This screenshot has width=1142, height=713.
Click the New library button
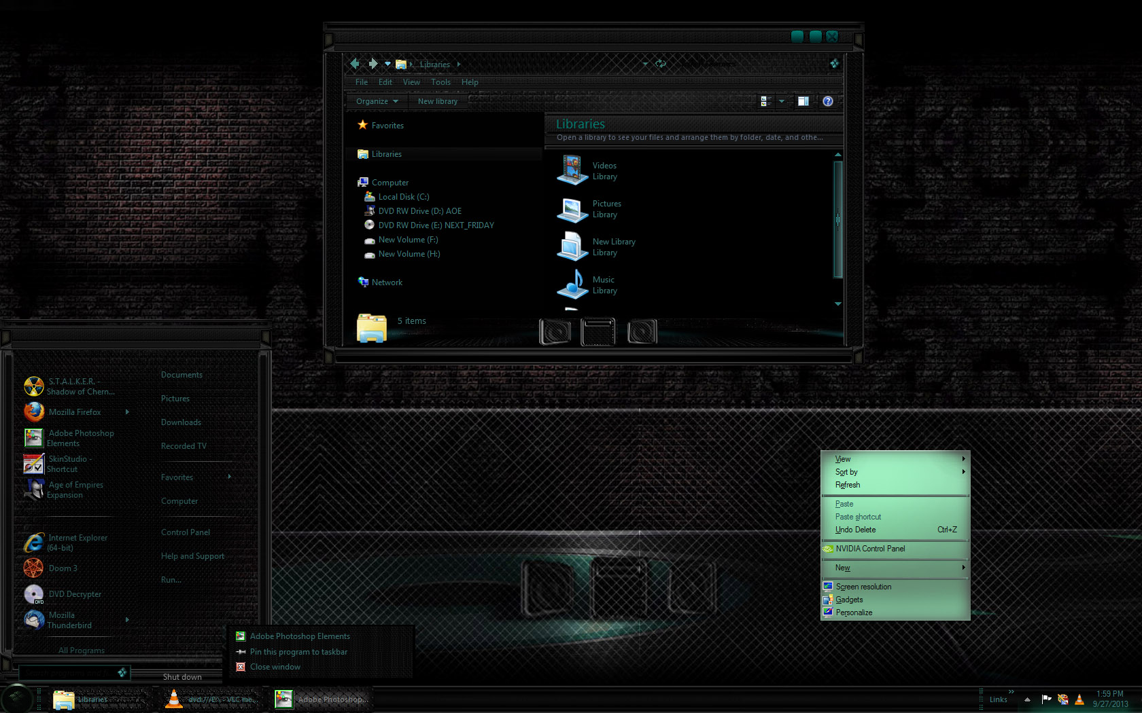coord(437,101)
